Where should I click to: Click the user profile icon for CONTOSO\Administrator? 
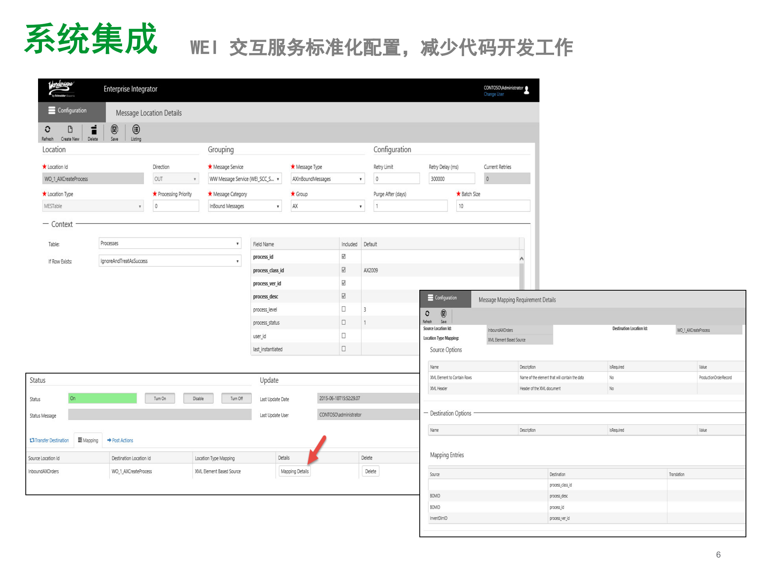(x=527, y=90)
